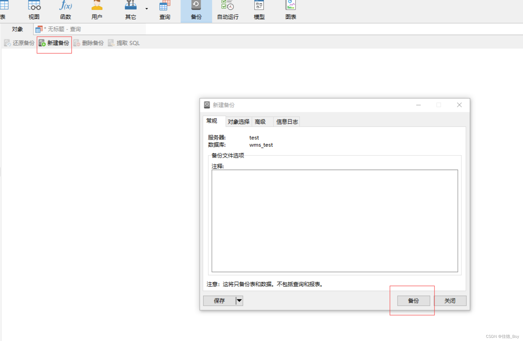Click the 图表 (Chart) toolbar icon
The width and height of the screenshot is (523, 341).
coord(291,8)
